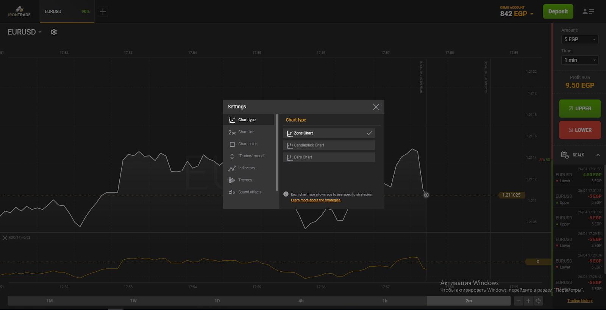This screenshot has width=606, height=310.
Task: Open the 4.50 EGP EURUSD deal
Action: click(578, 175)
